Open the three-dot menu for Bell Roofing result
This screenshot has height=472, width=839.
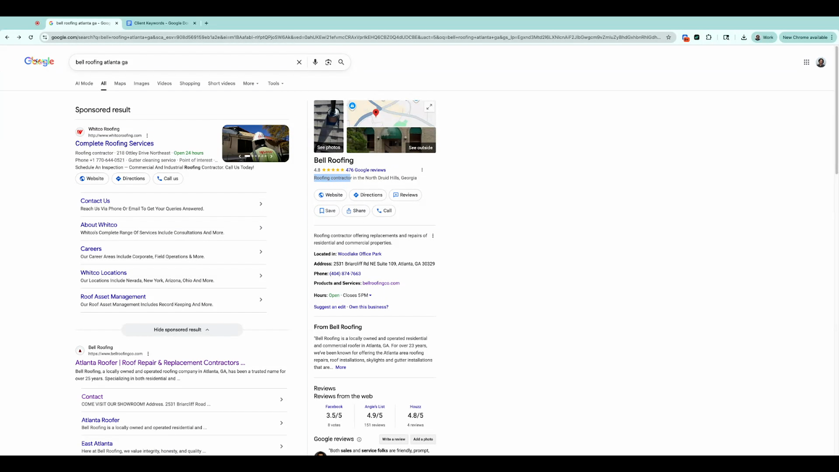(148, 353)
